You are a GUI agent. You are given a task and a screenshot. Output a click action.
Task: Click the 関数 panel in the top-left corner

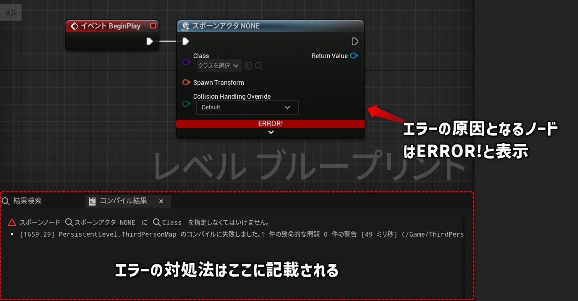click(x=10, y=12)
